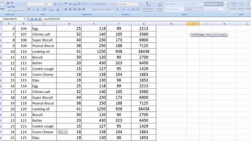Decrease font size with the small A icon

pos(59,4)
